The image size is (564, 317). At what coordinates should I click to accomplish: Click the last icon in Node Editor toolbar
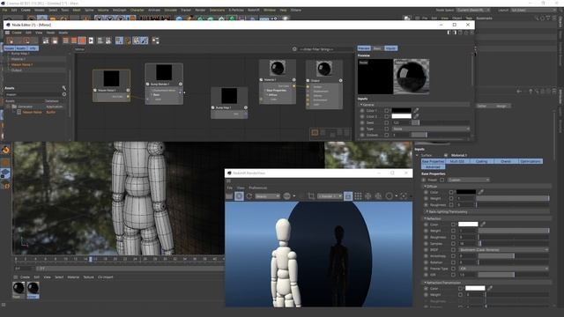point(155,41)
